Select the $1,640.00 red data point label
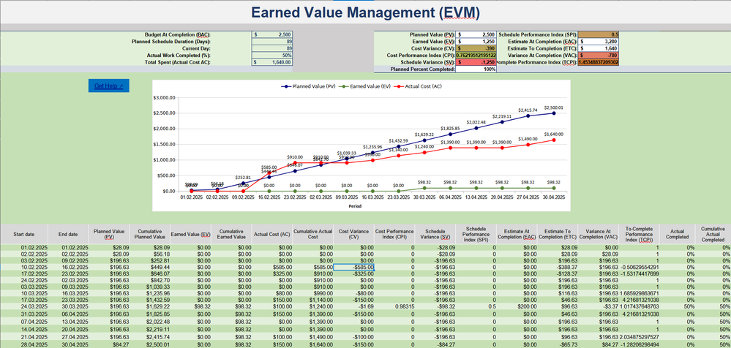Viewport: 731px width, 348px height. tap(554, 134)
